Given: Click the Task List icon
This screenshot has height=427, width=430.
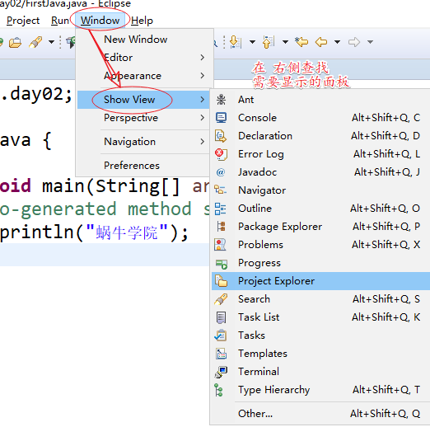Looking at the screenshot, I should 222,317.
